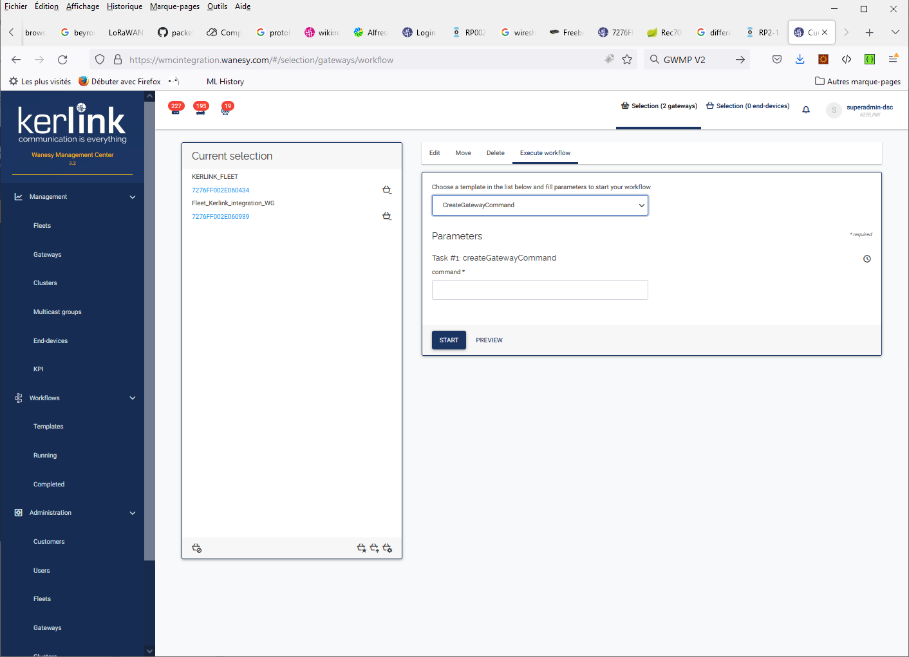Screen dimensions: 909x657
Task: Click the basket icon with the prohibition sign
Action: 197,548
